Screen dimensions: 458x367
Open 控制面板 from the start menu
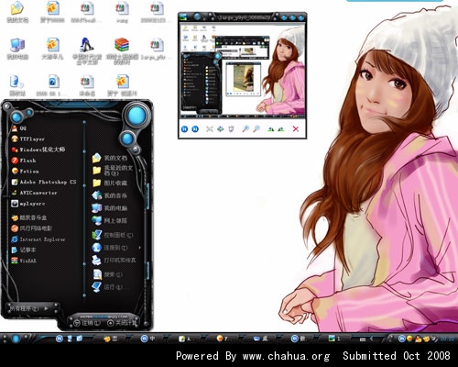113,235
